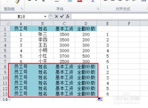Click cell E8 containing 1
This screenshot has height=108, width=148.
[x=107, y=67]
